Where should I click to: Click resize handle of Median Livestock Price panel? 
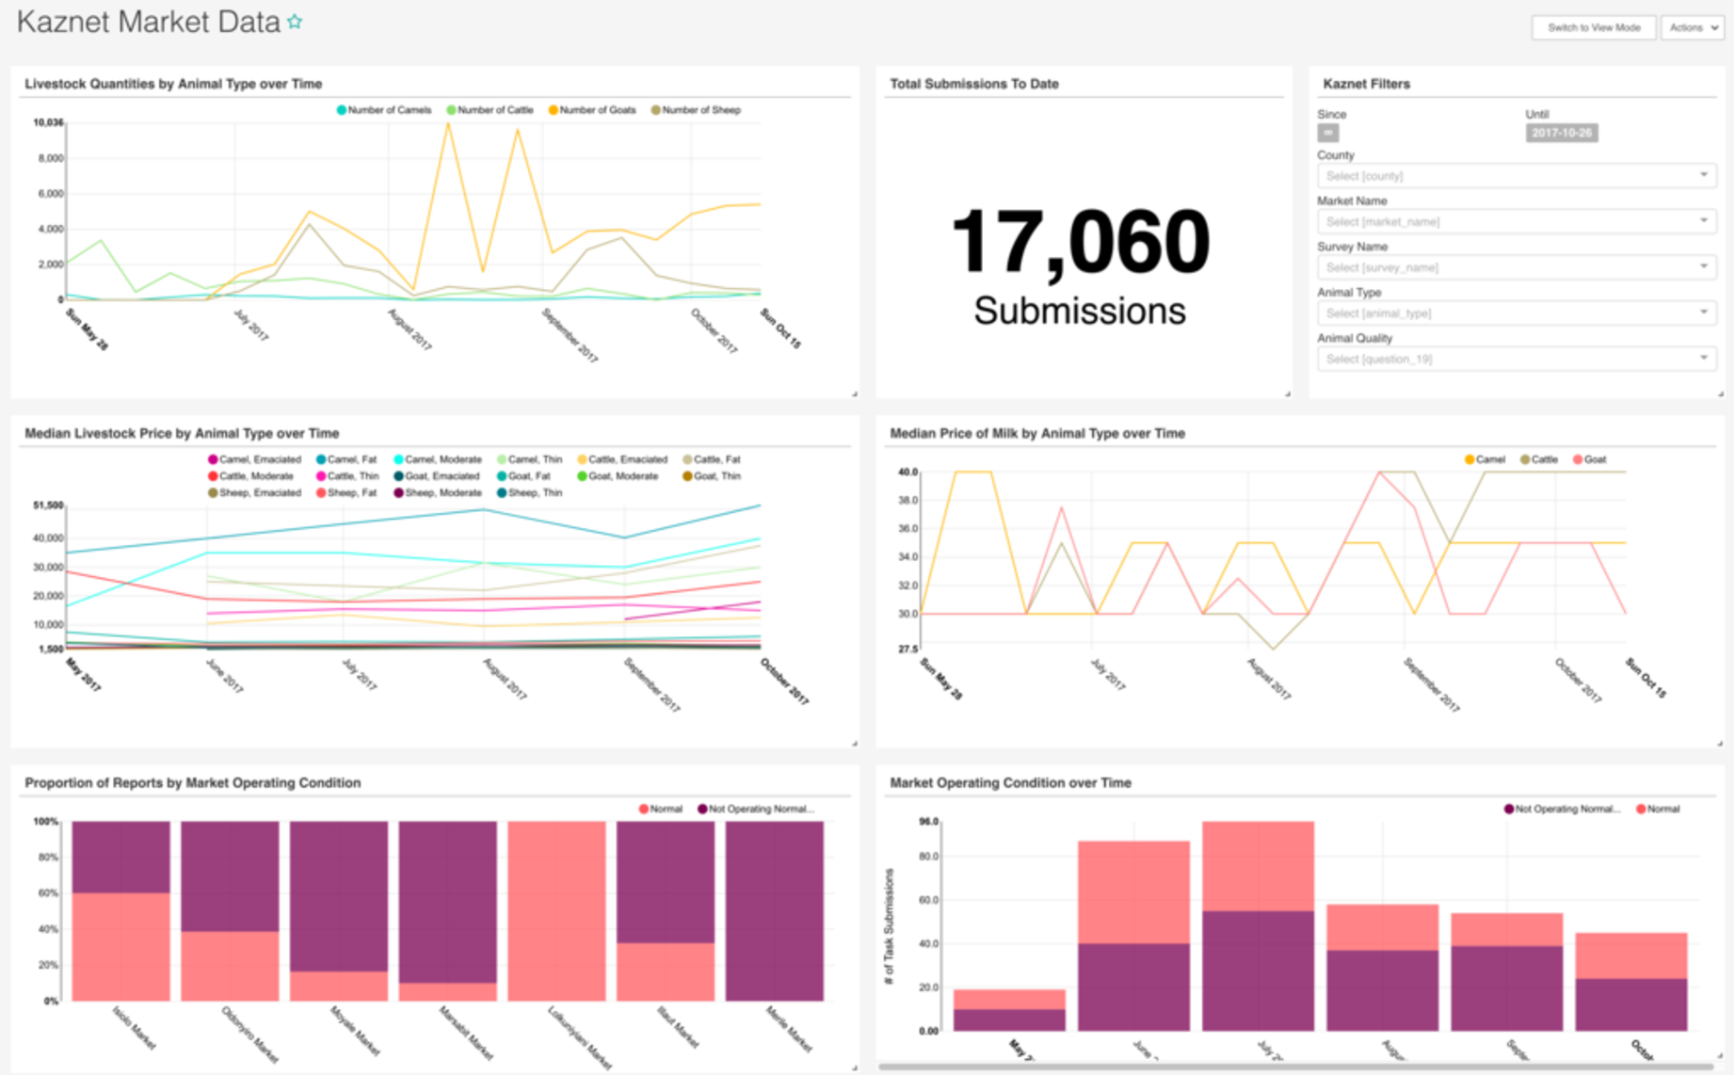click(855, 744)
